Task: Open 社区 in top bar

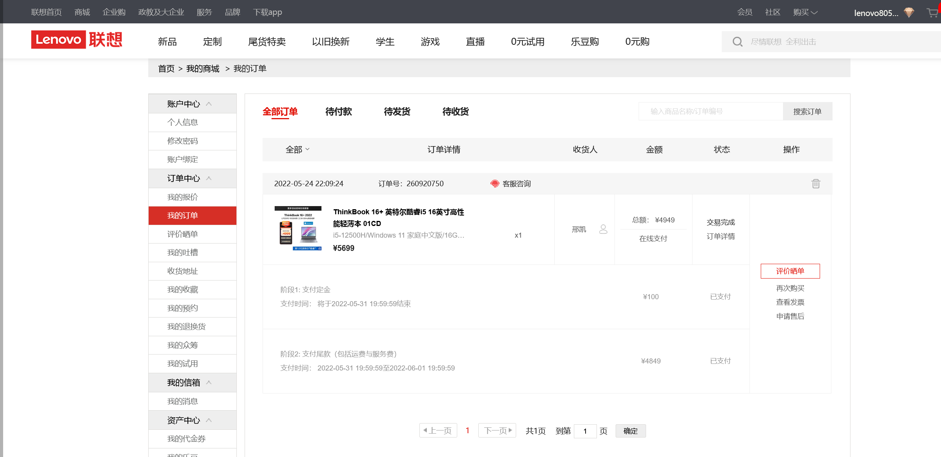Action: (x=773, y=12)
